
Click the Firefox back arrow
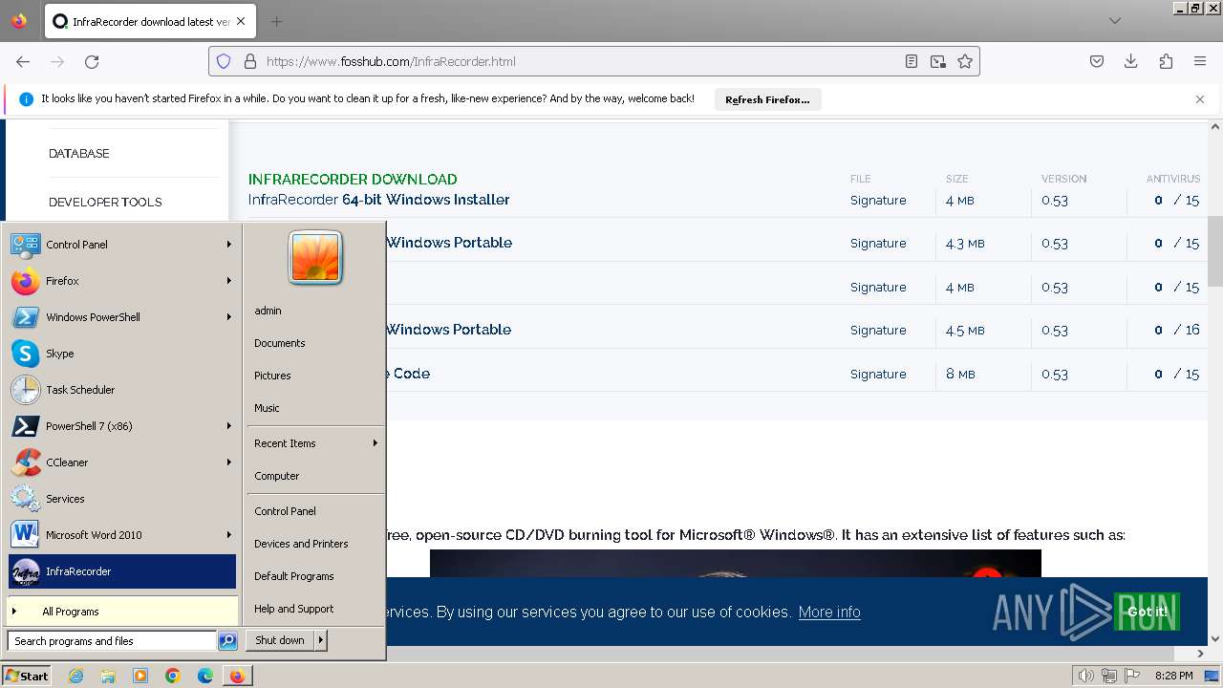pos(23,61)
